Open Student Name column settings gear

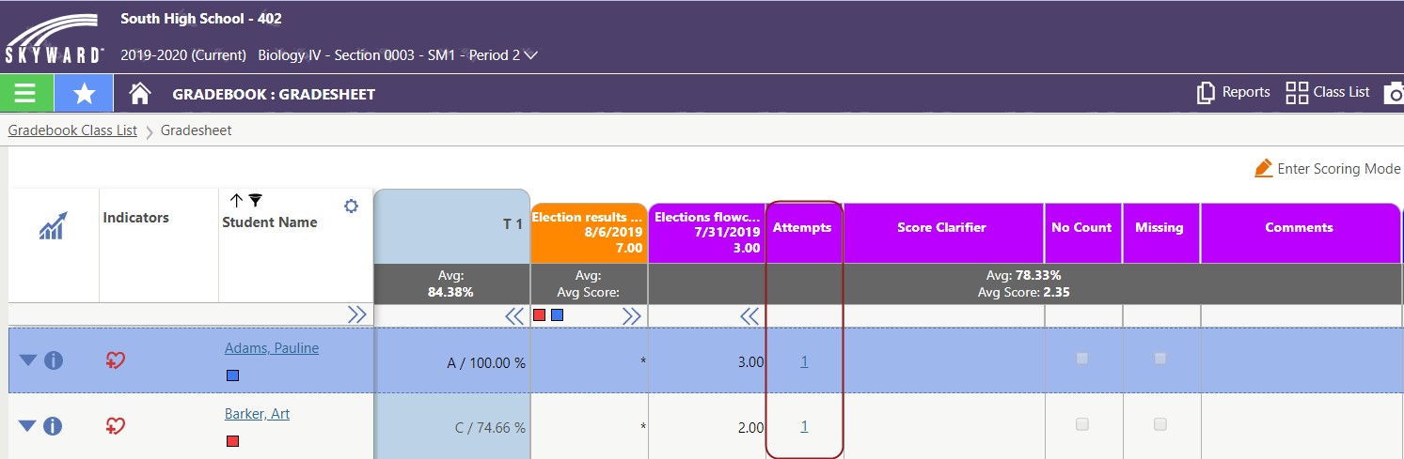[x=351, y=206]
